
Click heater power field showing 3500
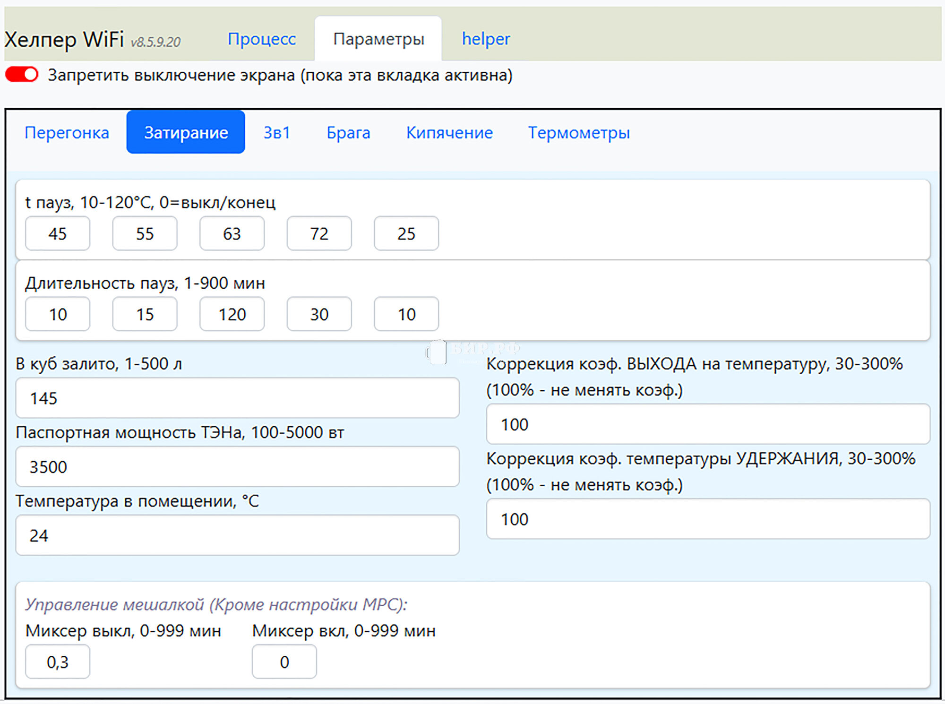tap(237, 467)
